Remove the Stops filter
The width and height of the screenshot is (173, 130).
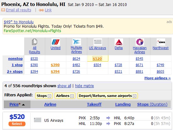[49, 96]
